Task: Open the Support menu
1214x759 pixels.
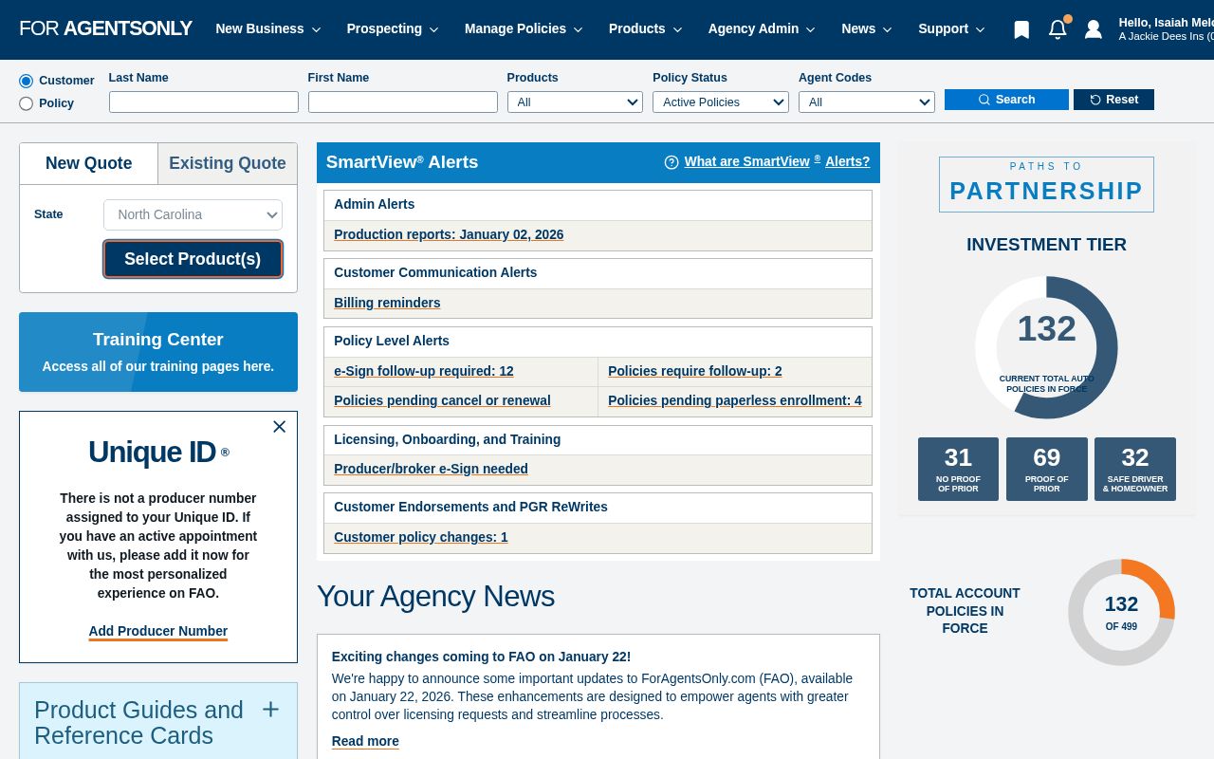Action: (951, 29)
